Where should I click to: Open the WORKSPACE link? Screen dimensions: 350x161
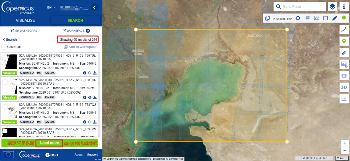click(x=76, y=31)
